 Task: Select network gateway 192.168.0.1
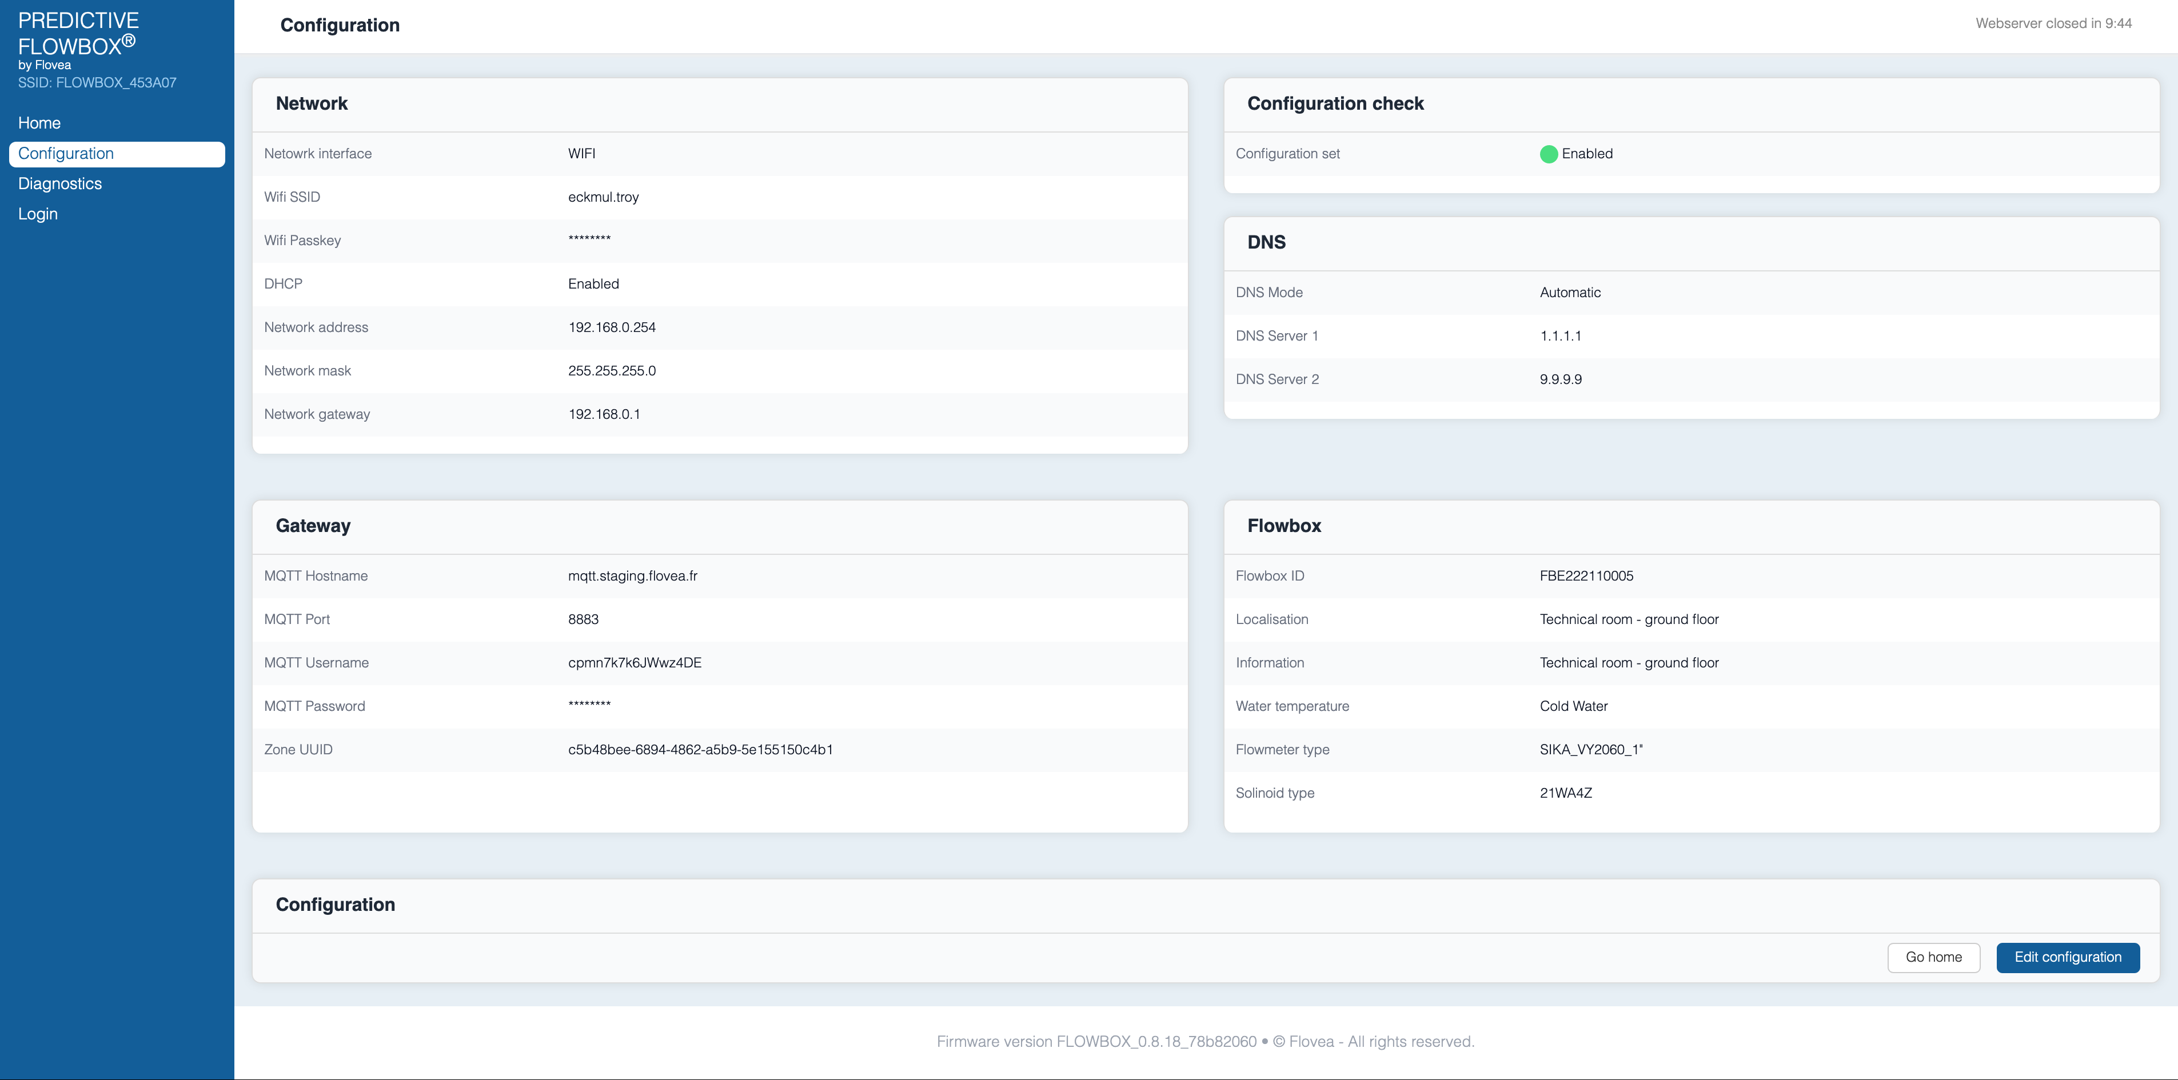[605, 414]
